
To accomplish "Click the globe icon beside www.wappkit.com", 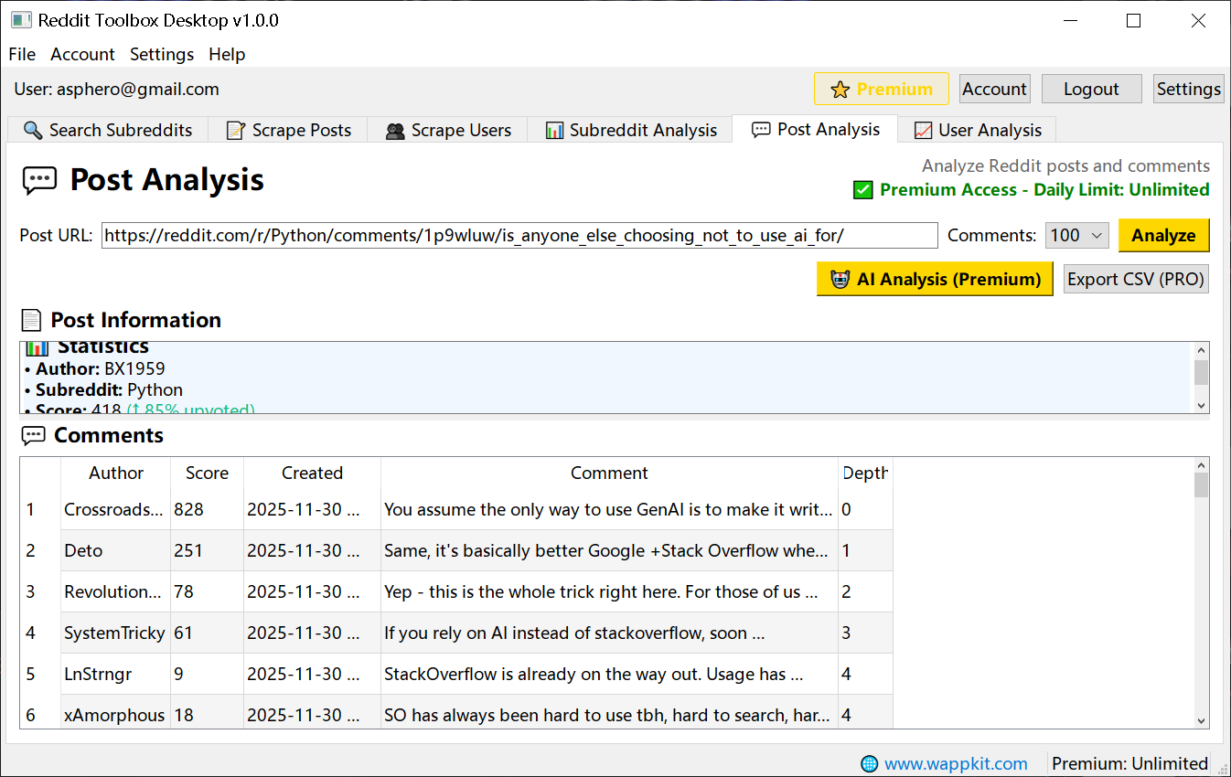I will pos(870,763).
